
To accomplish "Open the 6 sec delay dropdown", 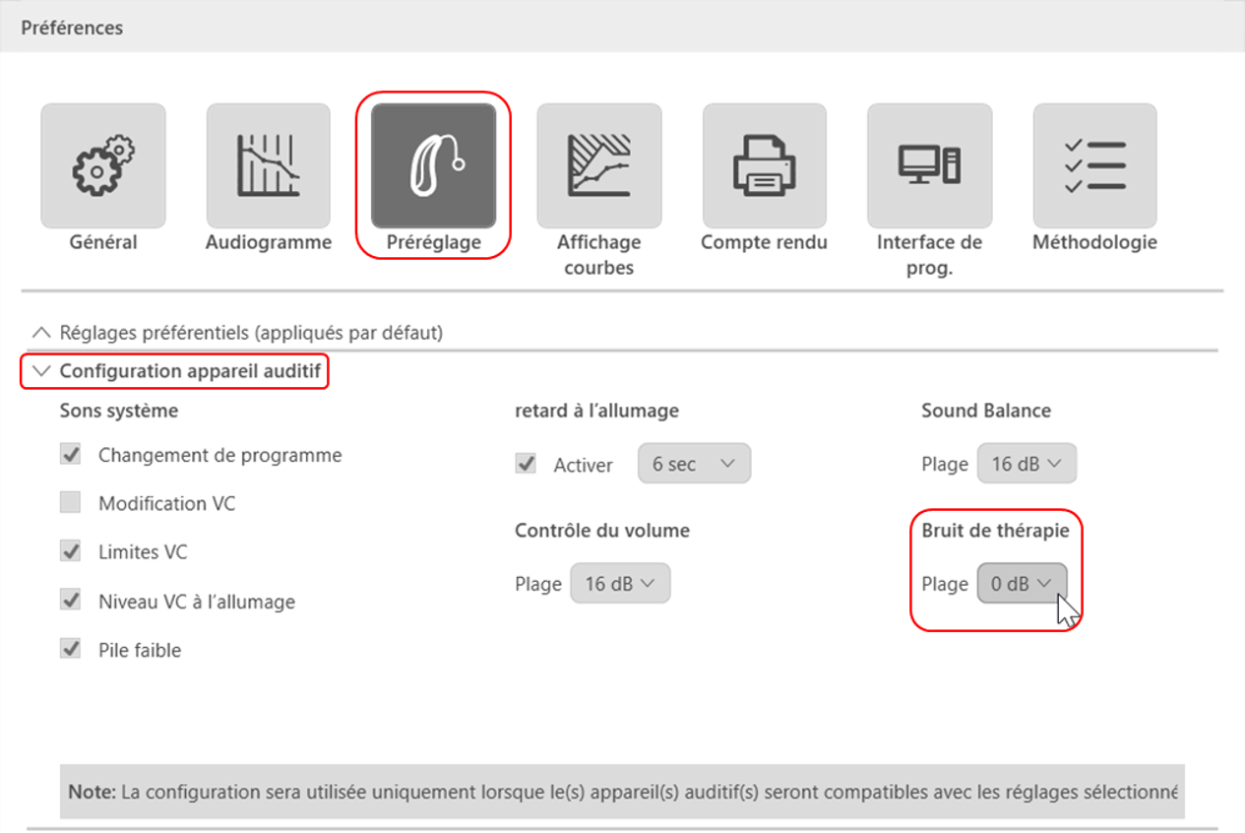I will pyautogui.click(x=694, y=463).
